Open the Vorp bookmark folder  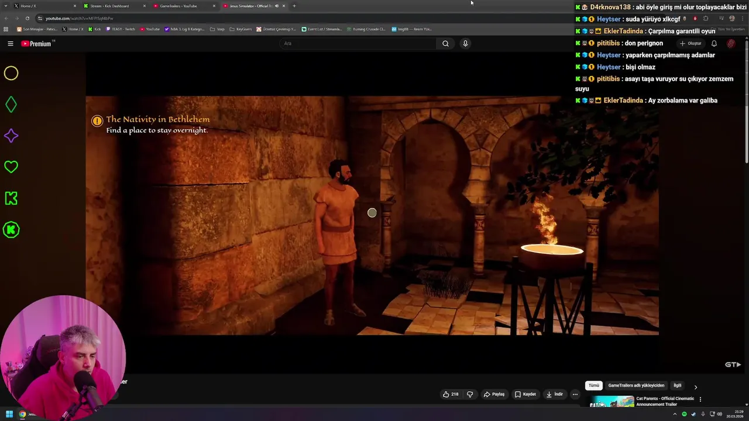tap(217, 29)
